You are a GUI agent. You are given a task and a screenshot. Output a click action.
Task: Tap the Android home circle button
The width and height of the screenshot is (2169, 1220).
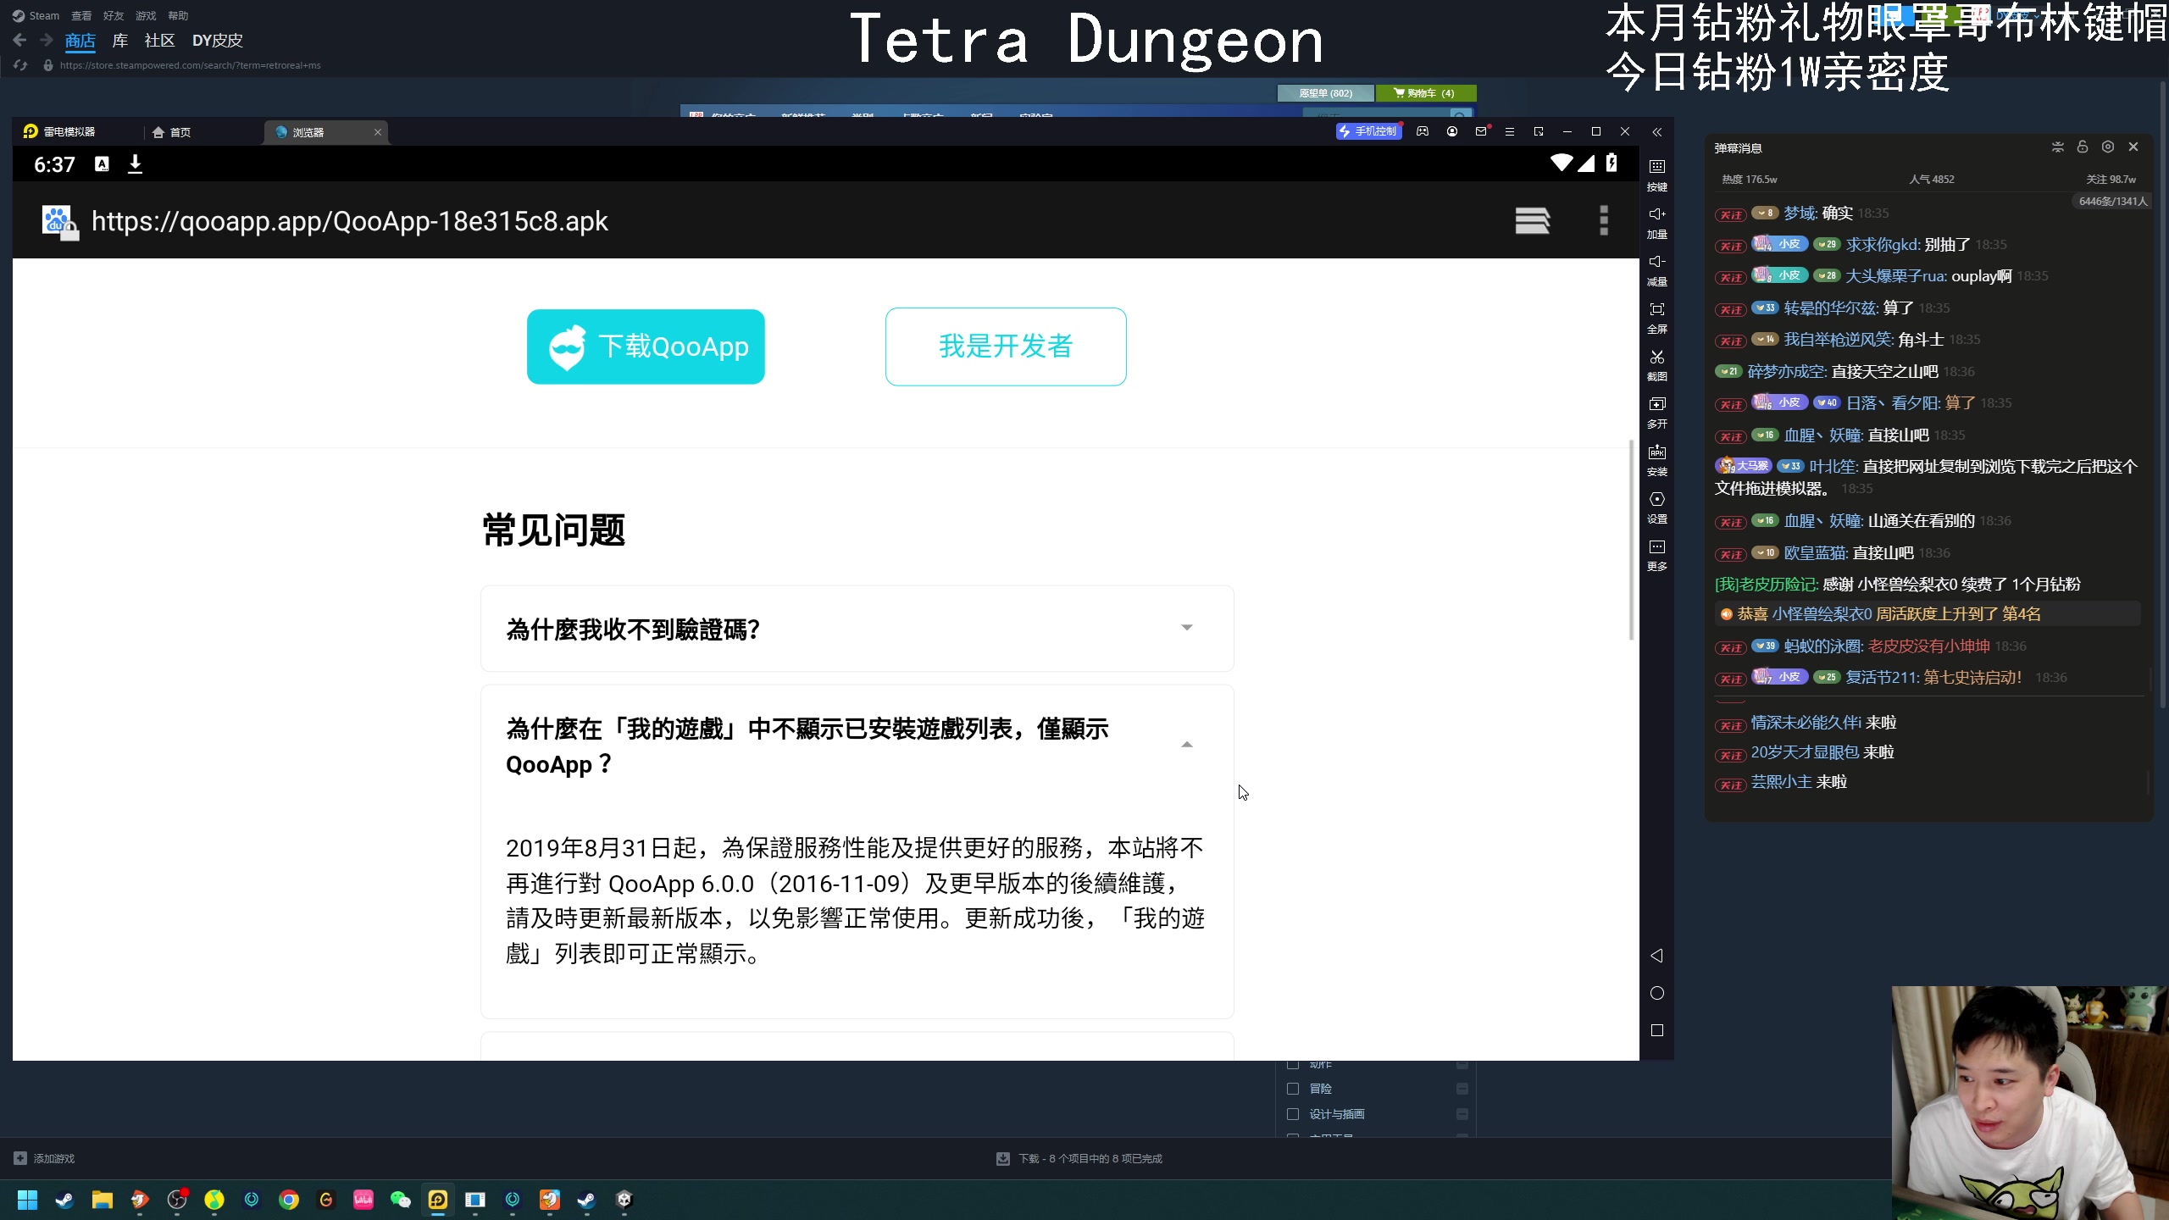tap(1656, 993)
